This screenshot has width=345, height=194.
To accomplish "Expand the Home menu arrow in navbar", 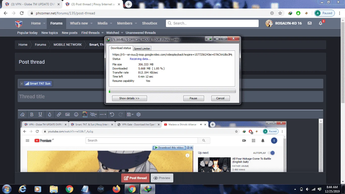I will pyautogui.click(x=44, y=23).
